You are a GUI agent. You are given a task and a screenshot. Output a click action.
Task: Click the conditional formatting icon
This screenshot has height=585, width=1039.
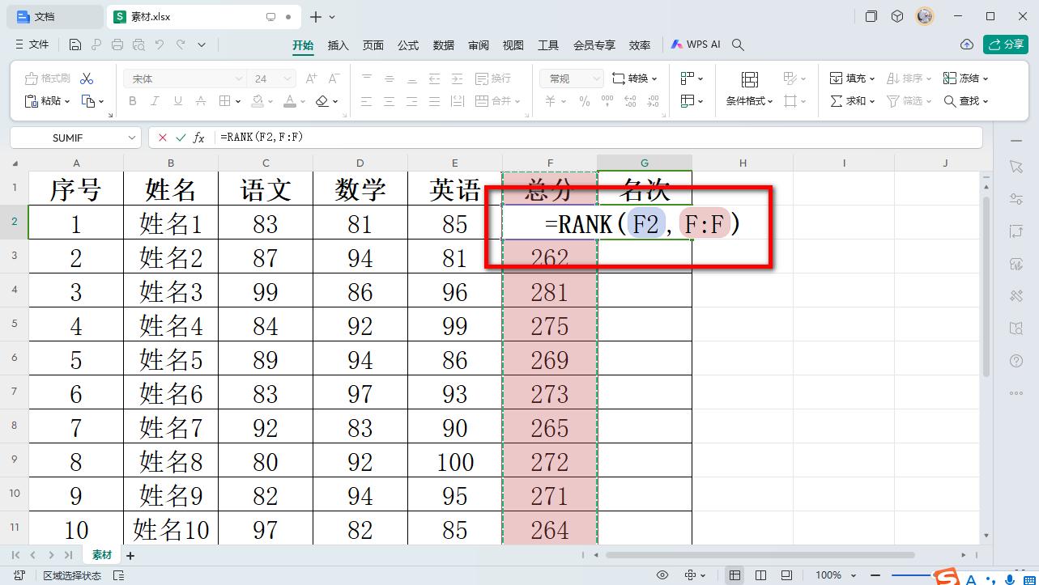pyautogui.click(x=749, y=79)
